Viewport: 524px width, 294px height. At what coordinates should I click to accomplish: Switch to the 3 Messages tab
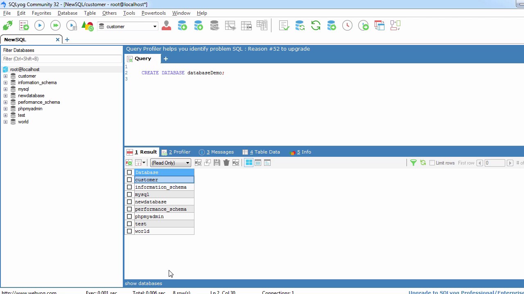(216, 152)
